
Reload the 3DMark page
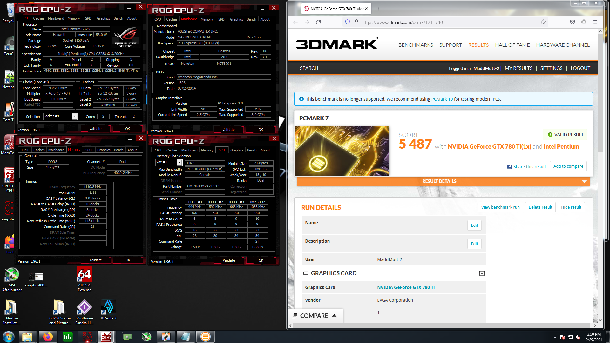pos(318,22)
